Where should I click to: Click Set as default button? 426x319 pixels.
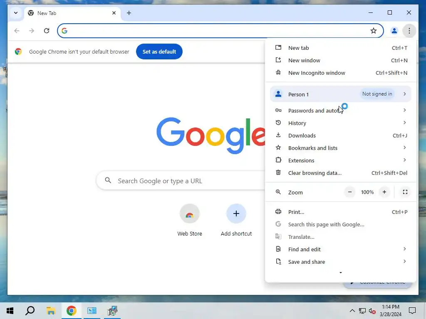[x=159, y=52]
